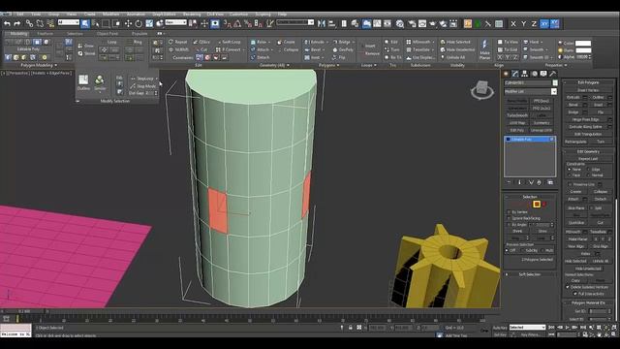Screen dimensions: 620x349
Task: Undo the last action in main toolbar
Action: click(7, 23)
